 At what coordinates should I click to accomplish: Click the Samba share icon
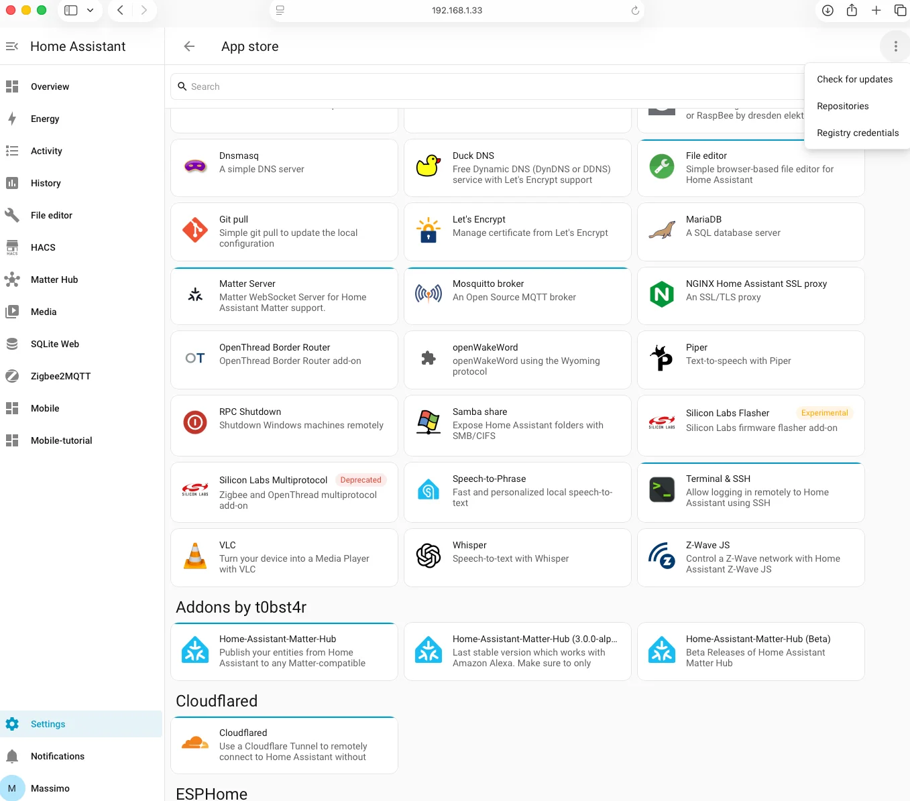pos(429,422)
